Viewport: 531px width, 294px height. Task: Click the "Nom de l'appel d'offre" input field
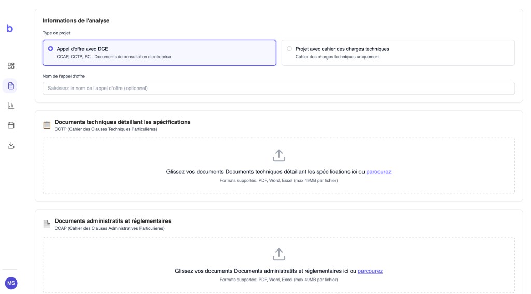[278, 89]
